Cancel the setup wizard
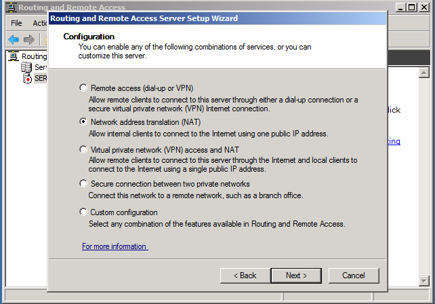 [354, 275]
